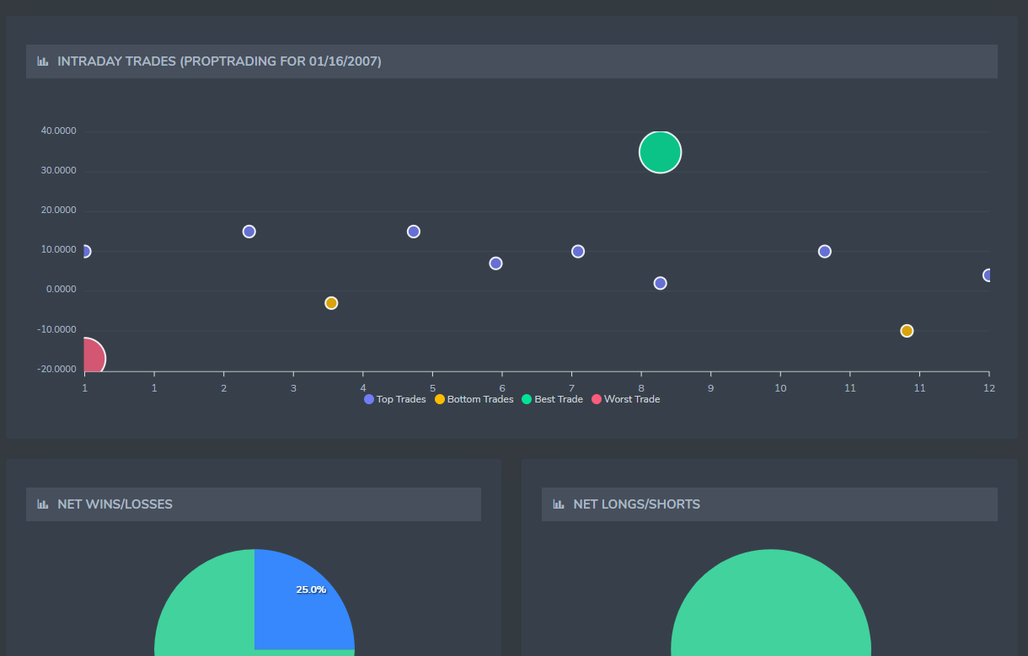Select the red Worst Trade bubble
This screenshot has height=656, width=1028.
(x=90, y=359)
